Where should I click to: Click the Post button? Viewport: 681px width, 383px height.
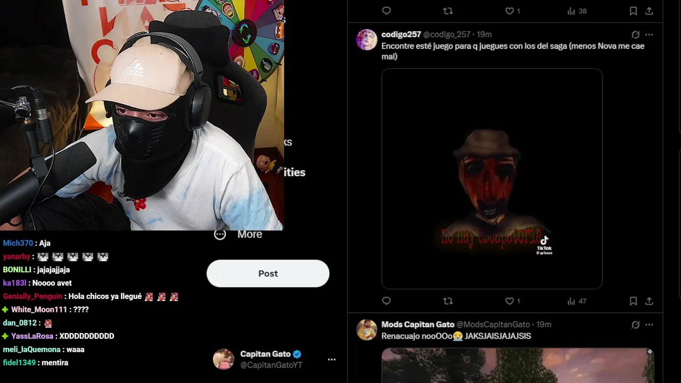268,273
